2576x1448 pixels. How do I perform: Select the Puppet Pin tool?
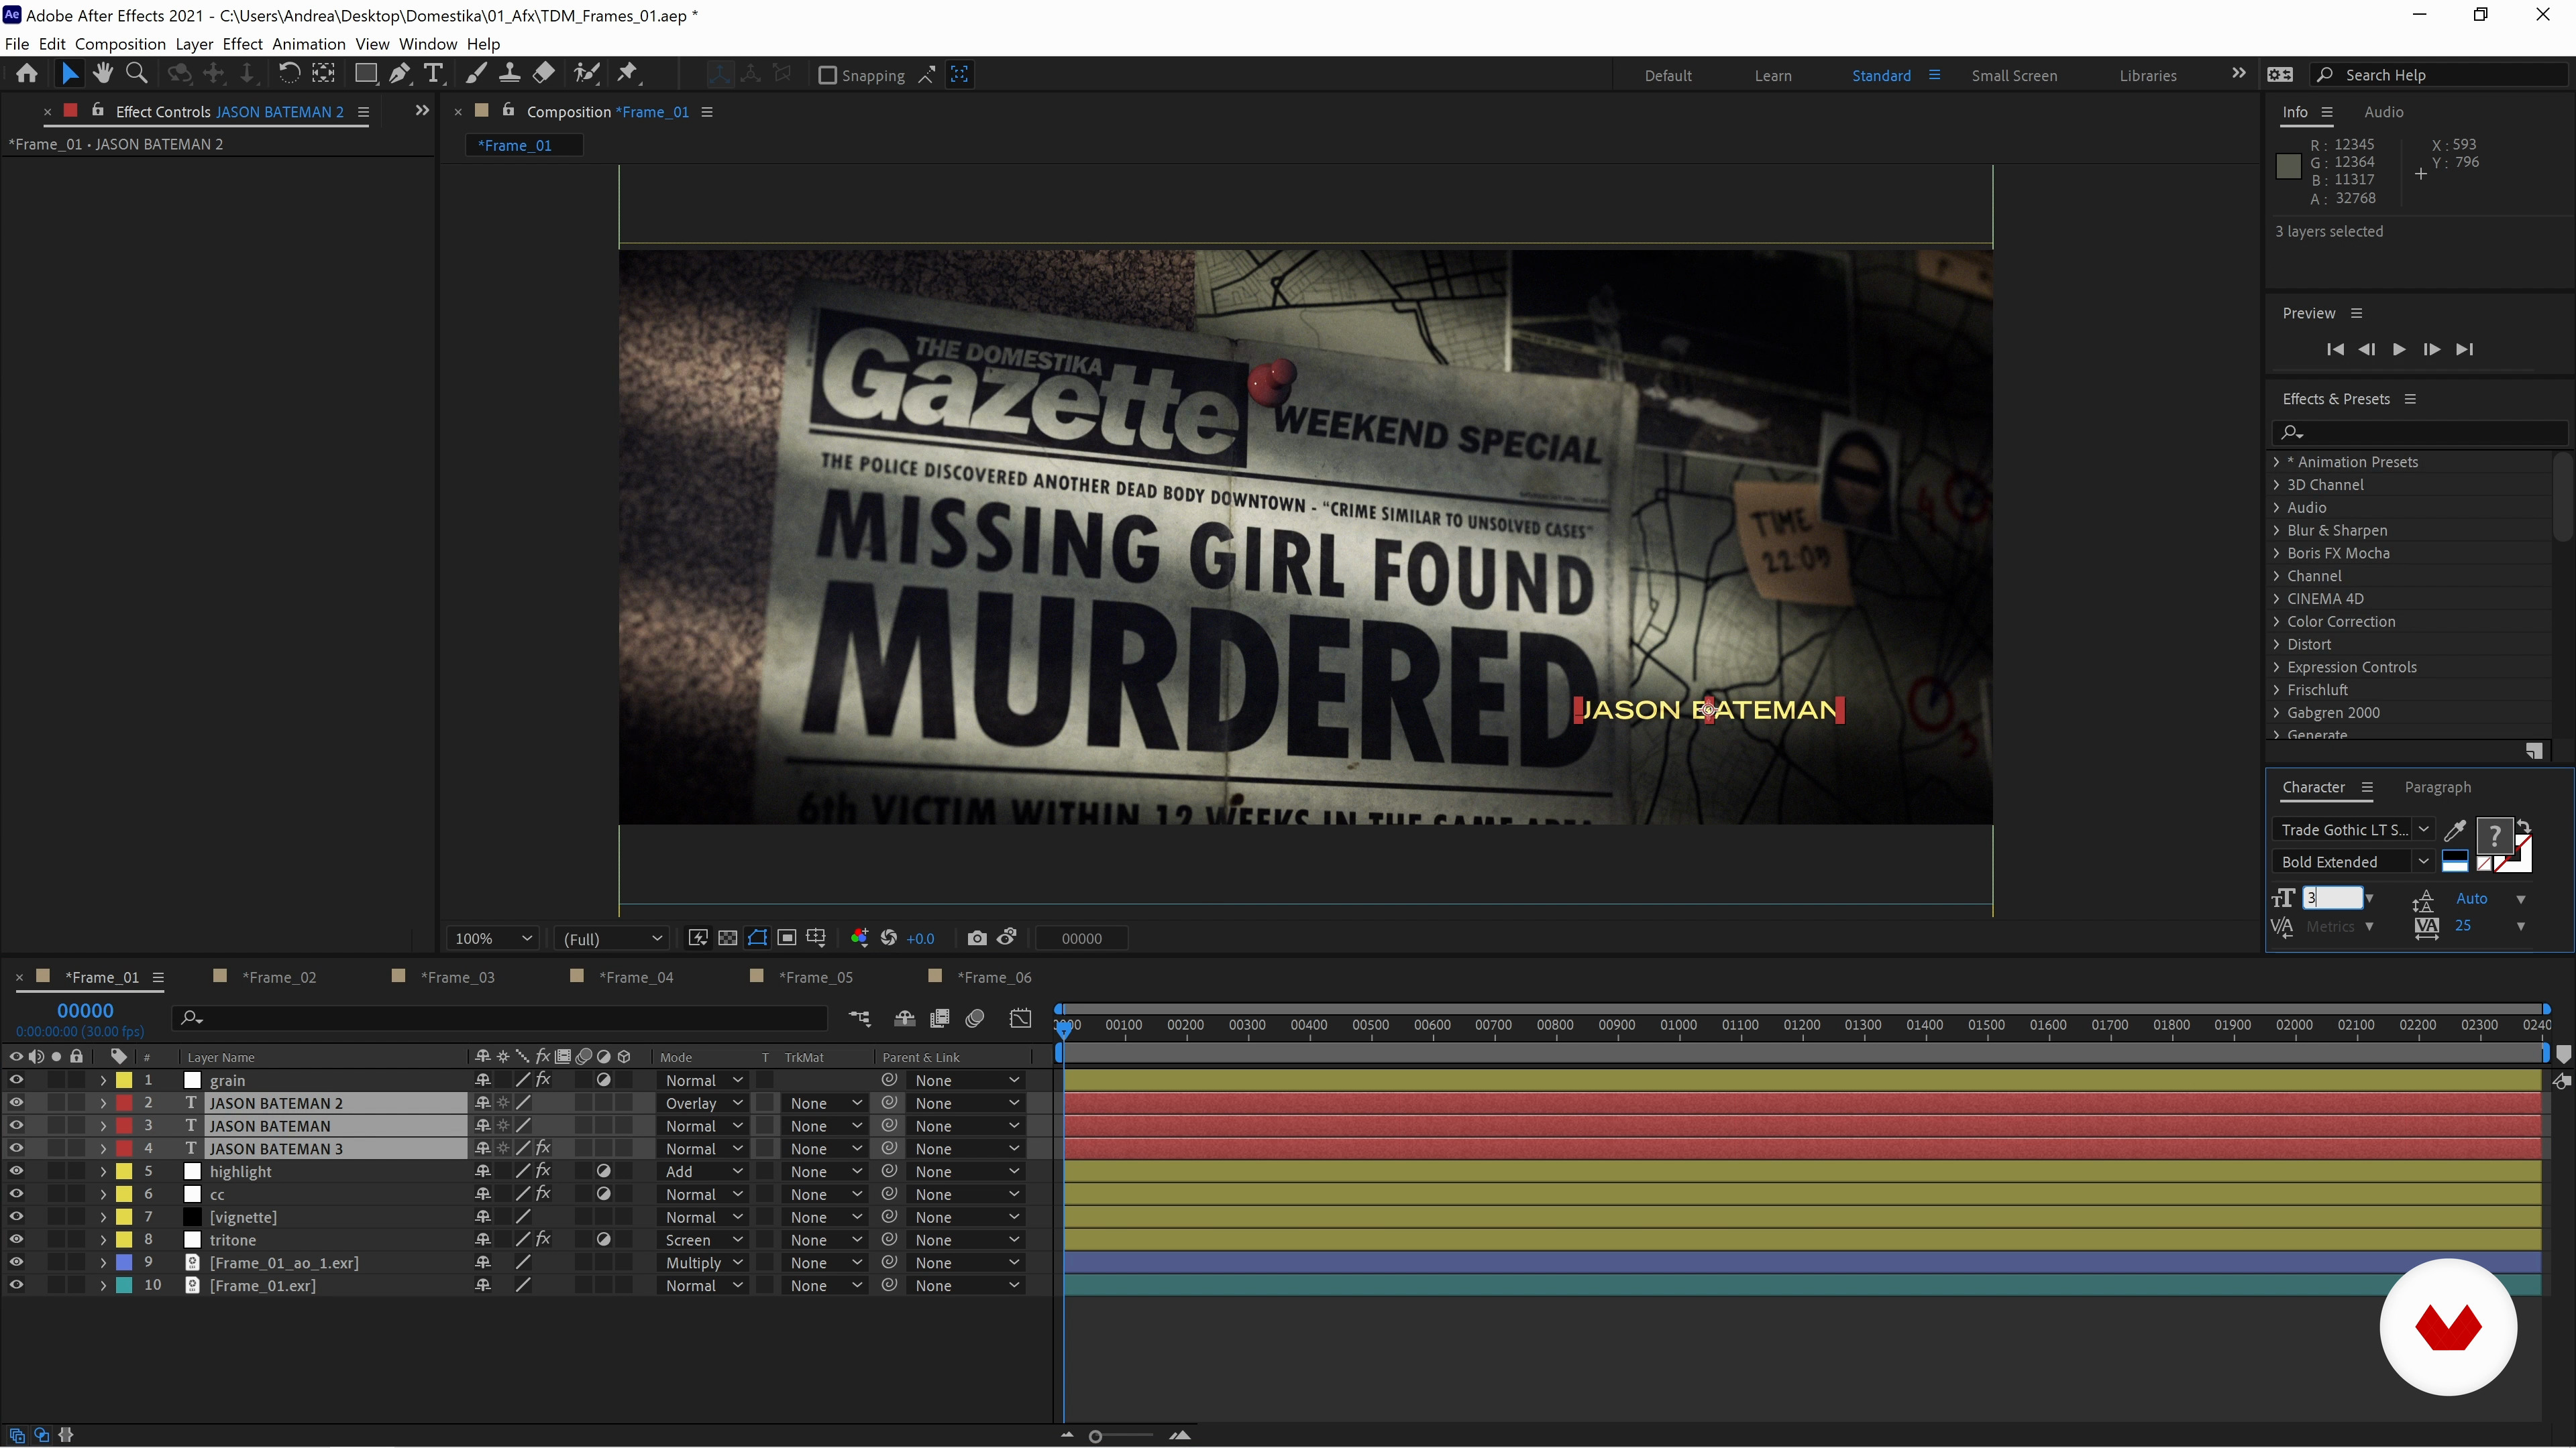(628, 74)
